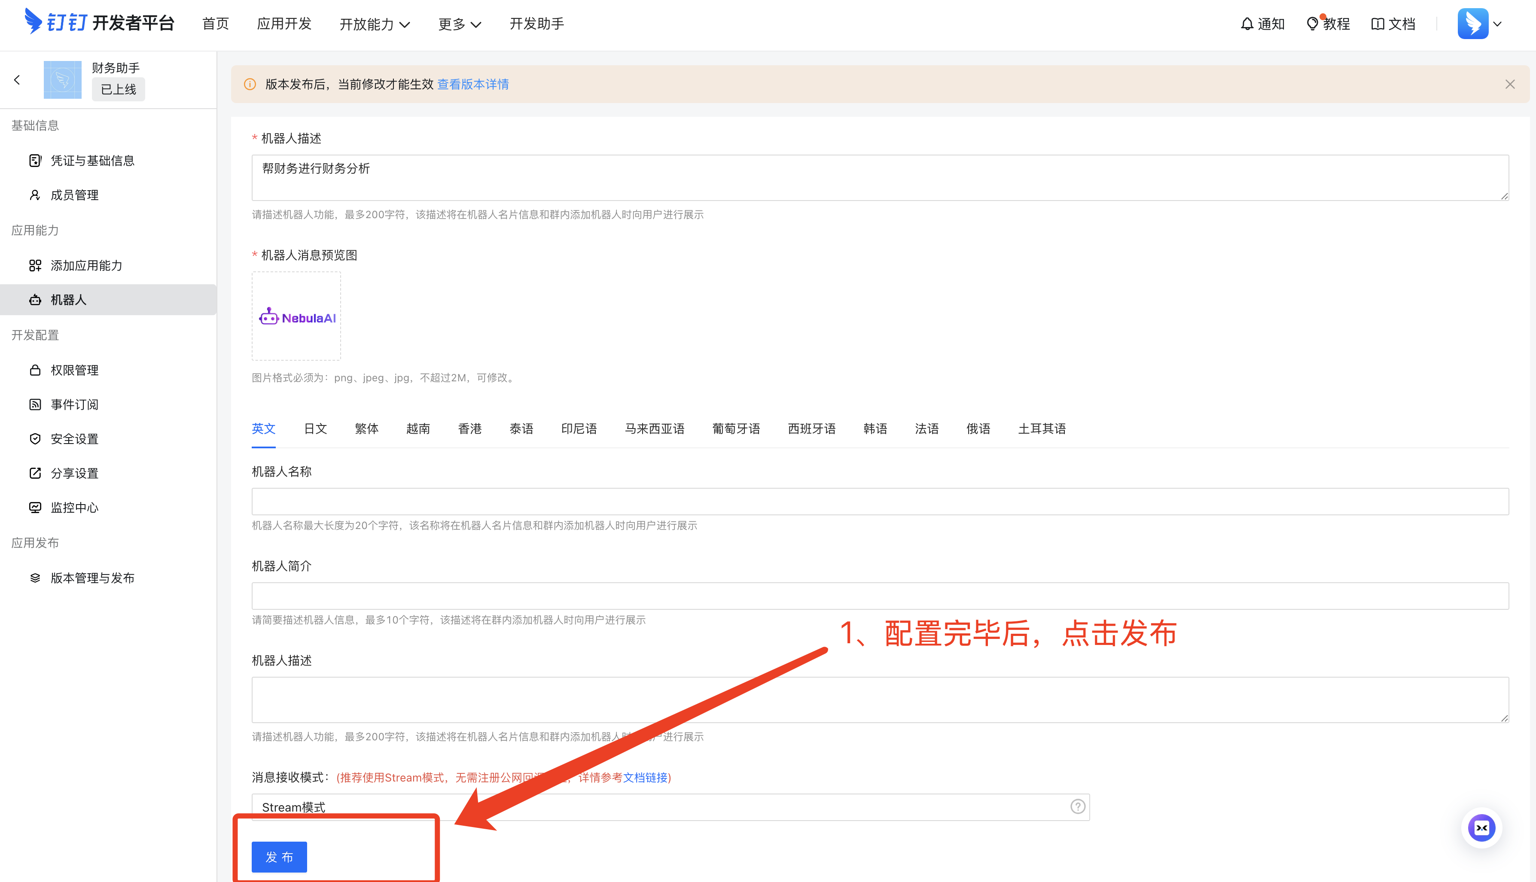The width and height of the screenshot is (1536, 882).
Task: Click the back arrow beside 财务助手
Action: 17,79
